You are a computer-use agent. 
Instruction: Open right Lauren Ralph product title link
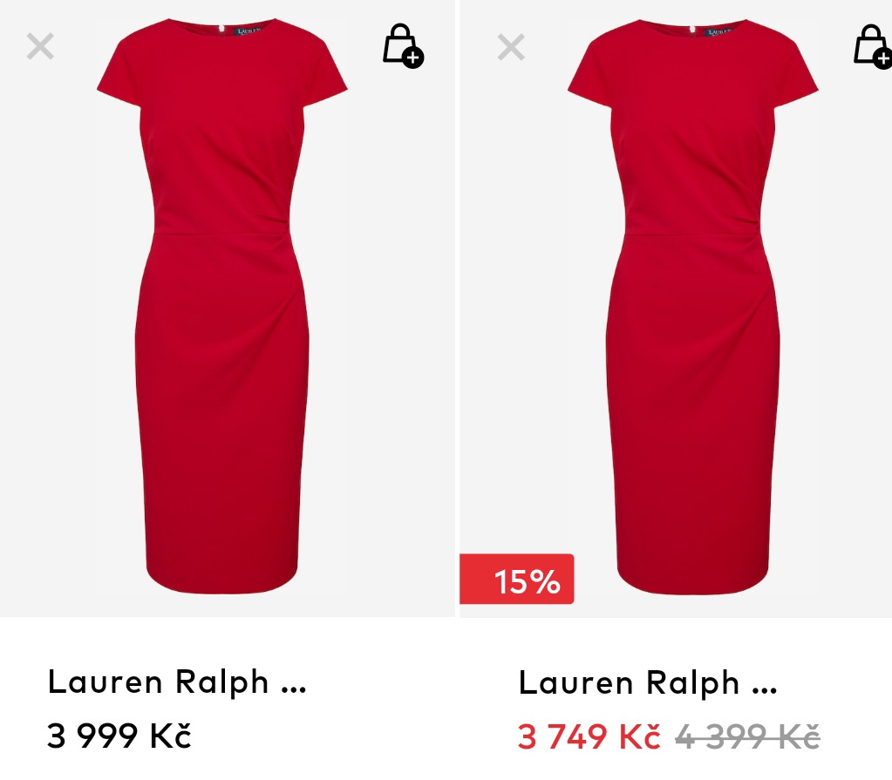coord(648,682)
